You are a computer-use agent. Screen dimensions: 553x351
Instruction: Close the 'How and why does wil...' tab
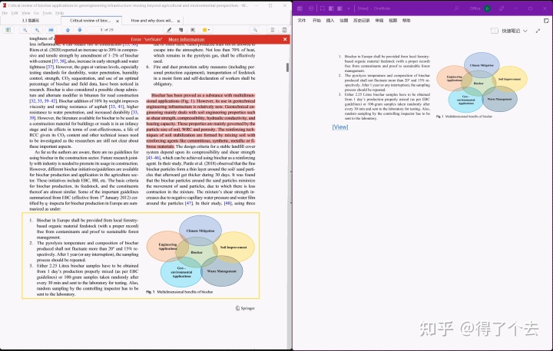(x=178, y=21)
